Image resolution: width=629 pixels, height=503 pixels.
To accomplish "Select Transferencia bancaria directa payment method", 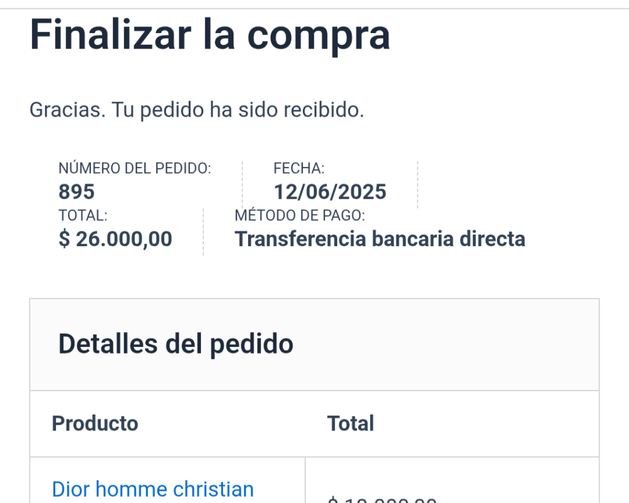I will (x=380, y=239).
